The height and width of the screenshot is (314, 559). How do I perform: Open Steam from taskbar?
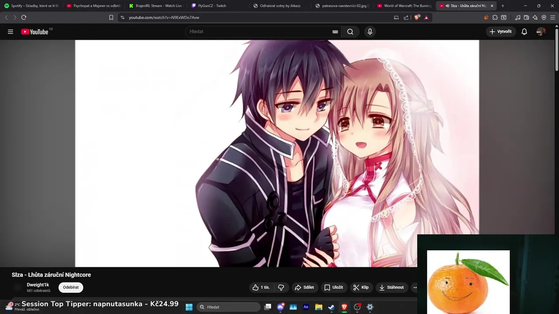click(x=331, y=307)
